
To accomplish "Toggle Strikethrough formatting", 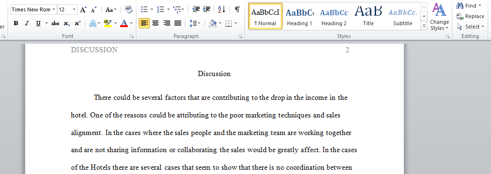I will click(55, 23).
